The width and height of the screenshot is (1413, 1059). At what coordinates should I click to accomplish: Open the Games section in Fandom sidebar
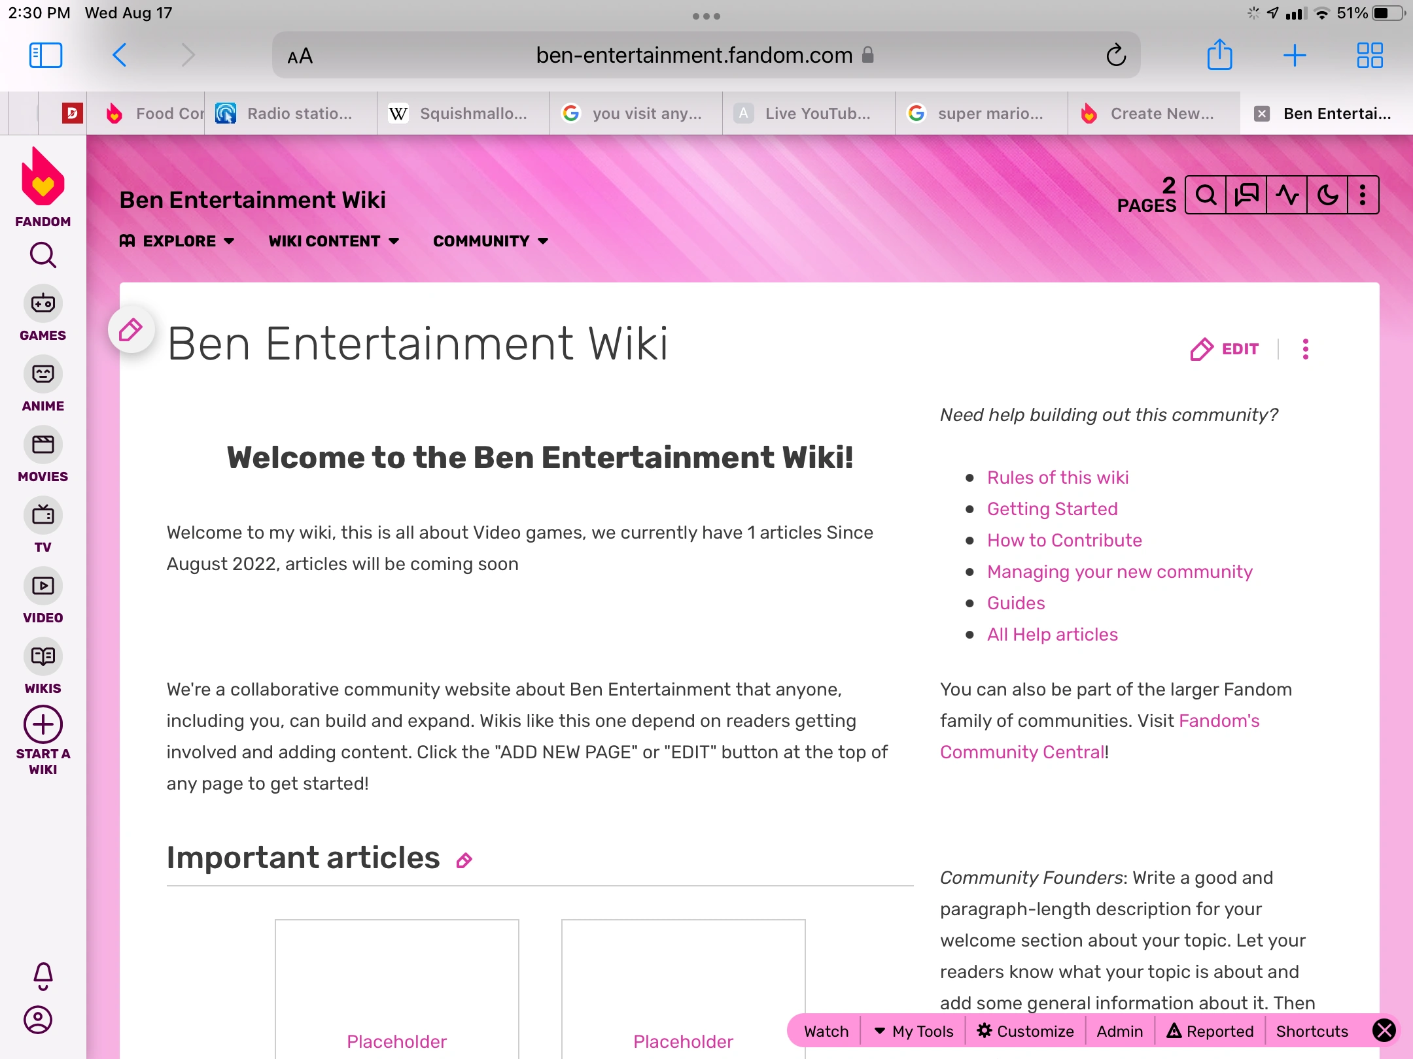tap(43, 314)
